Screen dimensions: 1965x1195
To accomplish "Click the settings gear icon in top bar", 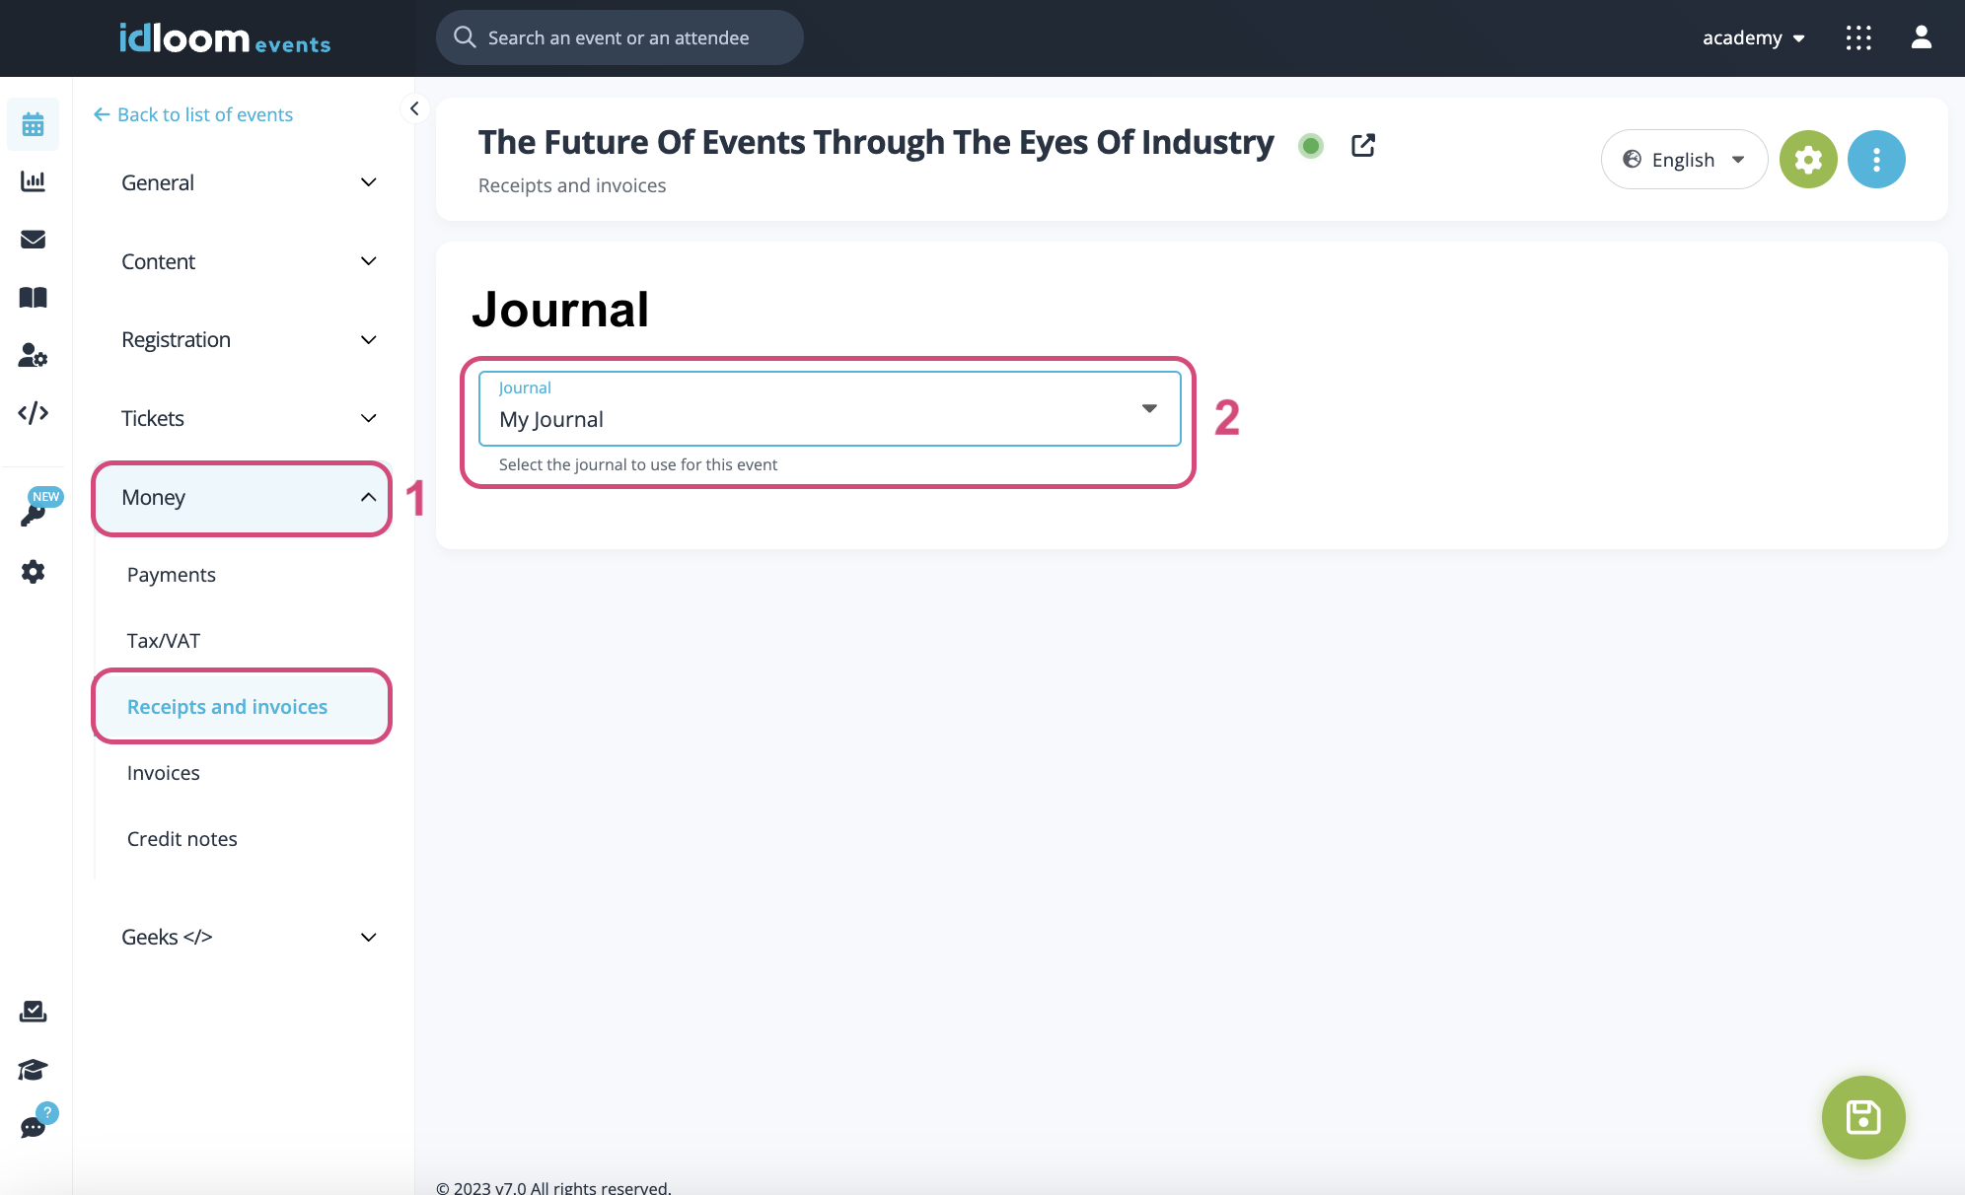I will (x=1808, y=159).
